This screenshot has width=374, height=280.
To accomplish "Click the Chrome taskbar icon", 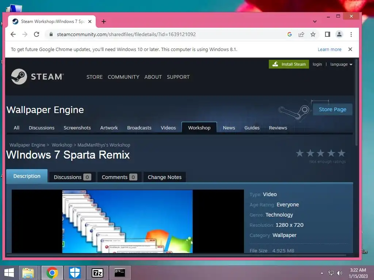I will [52, 273].
